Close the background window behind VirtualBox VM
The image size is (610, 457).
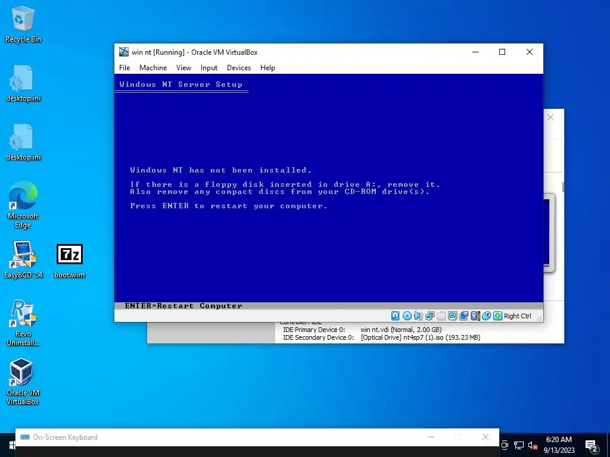coord(550,117)
